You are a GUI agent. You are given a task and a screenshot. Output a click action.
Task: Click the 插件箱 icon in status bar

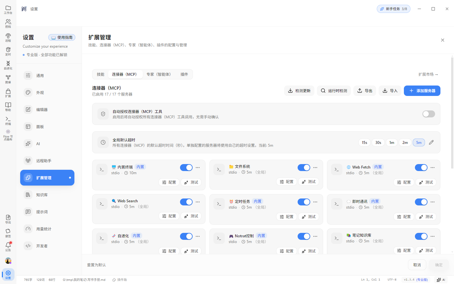[119, 280]
